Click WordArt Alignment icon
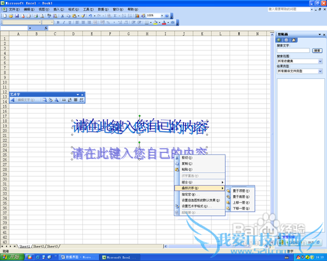The height and width of the screenshot is (261, 327). click(x=76, y=100)
